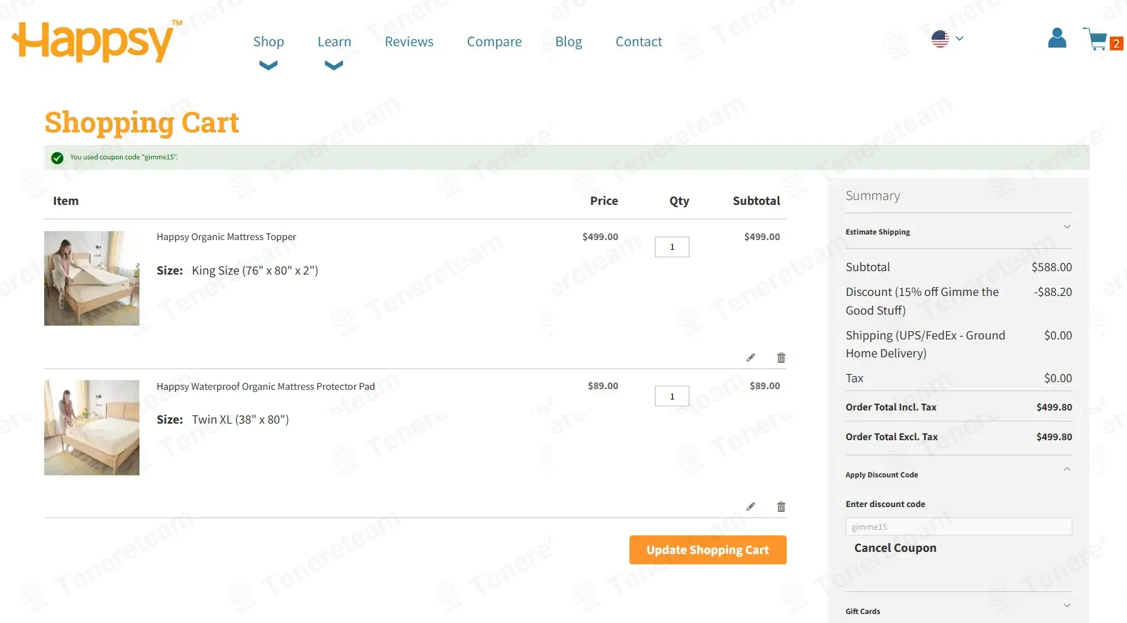Click Update Shopping Cart button
1127x623 pixels.
pos(707,550)
